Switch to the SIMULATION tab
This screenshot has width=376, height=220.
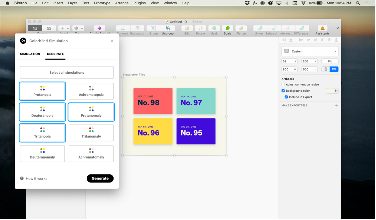[x=30, y=54]
